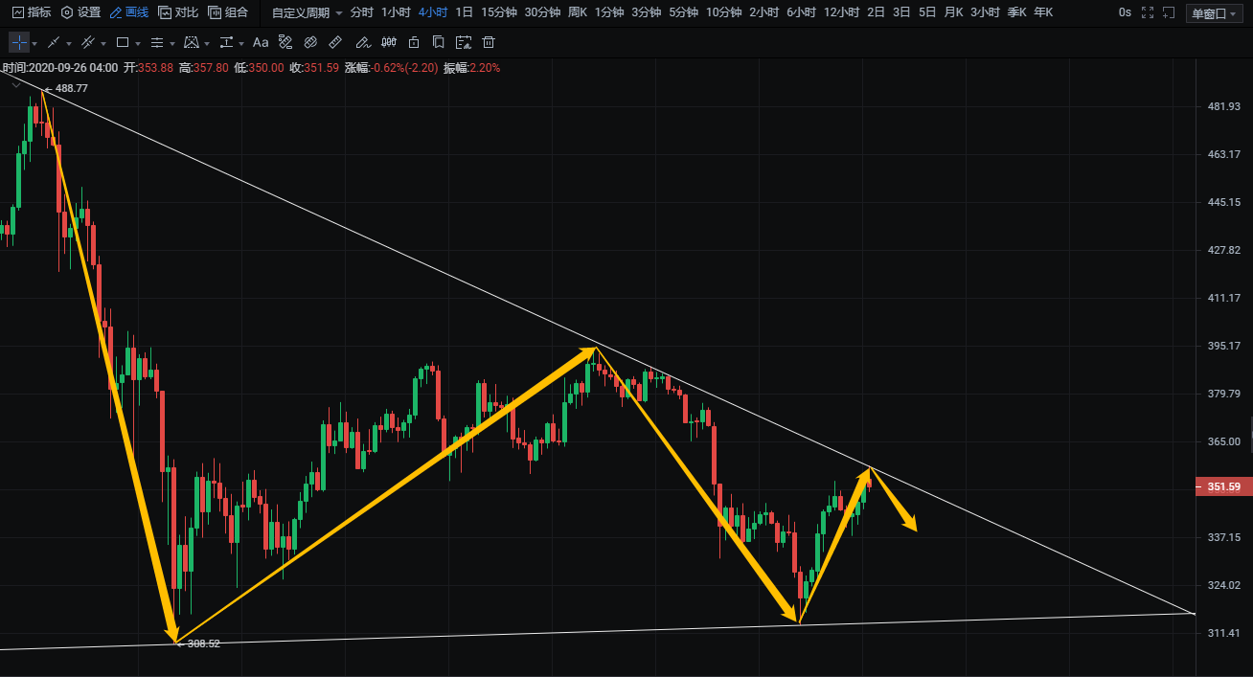The image size is (1253, 677).
Task: Open the 设置 settings button
Action: [x=80, y=12]
